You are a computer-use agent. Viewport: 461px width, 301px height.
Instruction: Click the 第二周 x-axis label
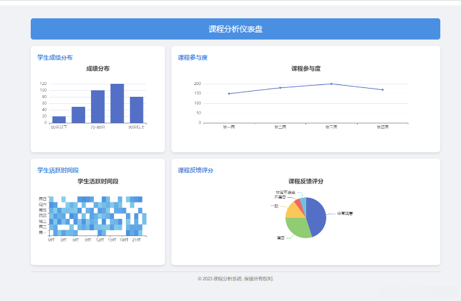(280, 127)
